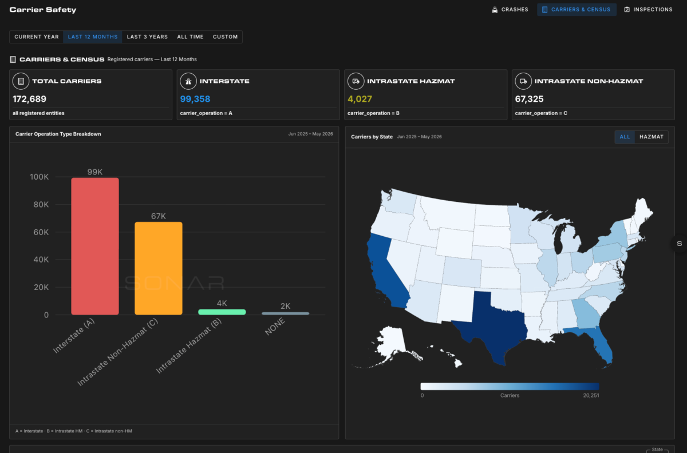This screenshot has height=453, width=687.
Task: Open the State dropdown at bottom right
Action: coord(657,450)
